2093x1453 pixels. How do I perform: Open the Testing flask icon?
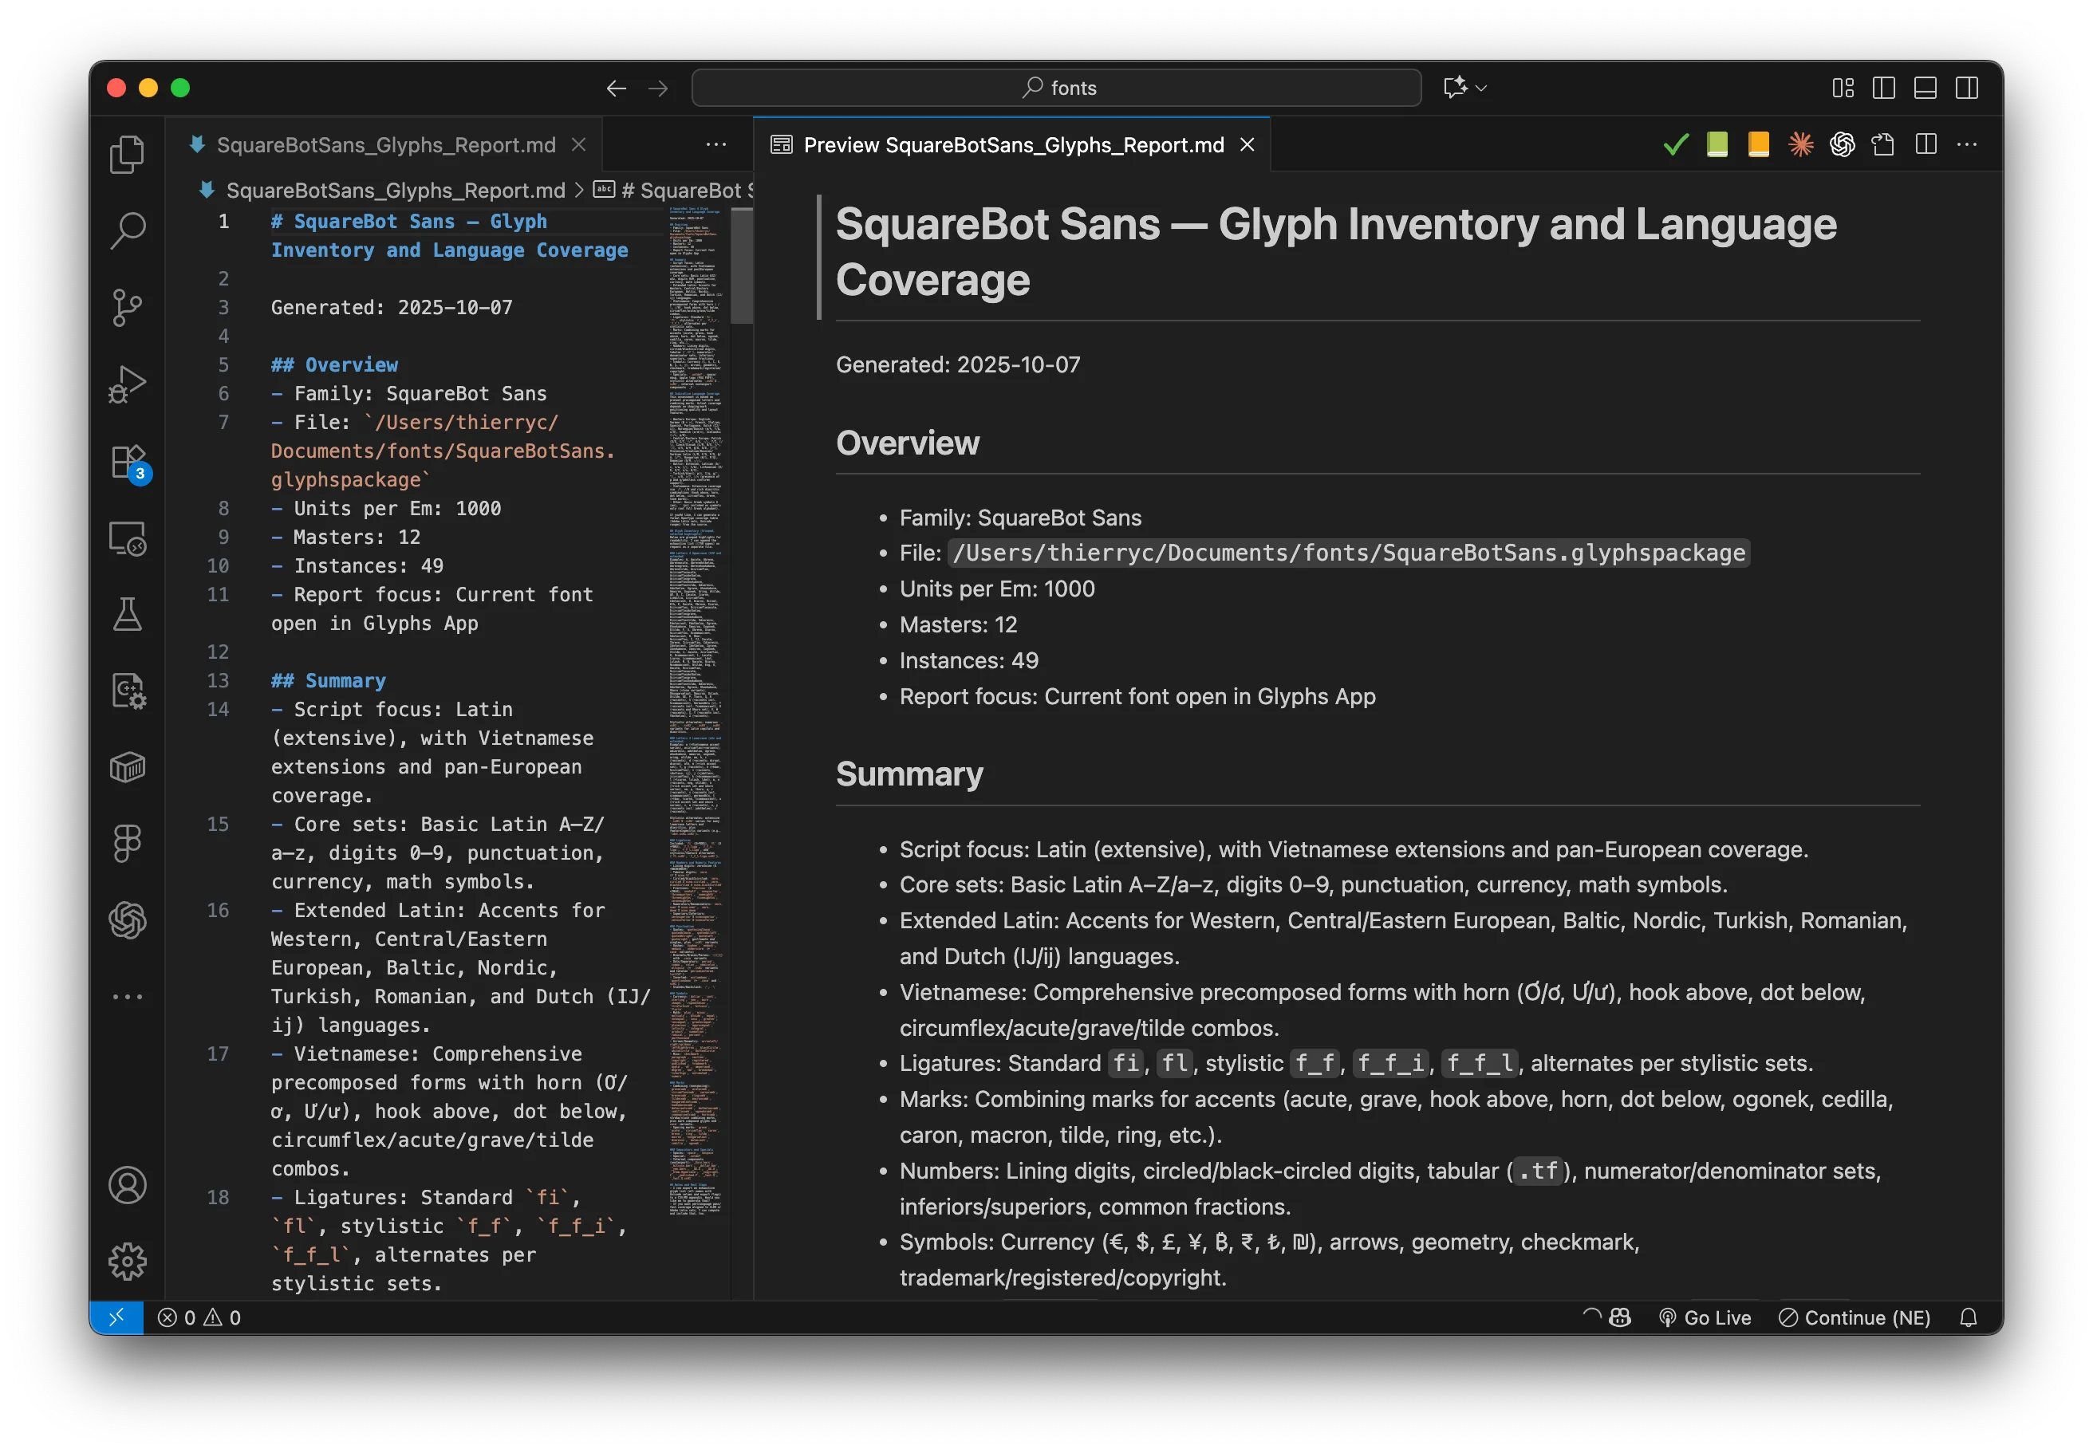127,615
